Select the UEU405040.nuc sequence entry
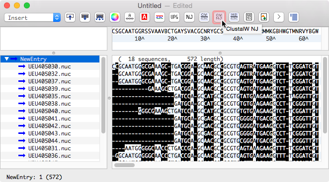 (x=50, y=111)
